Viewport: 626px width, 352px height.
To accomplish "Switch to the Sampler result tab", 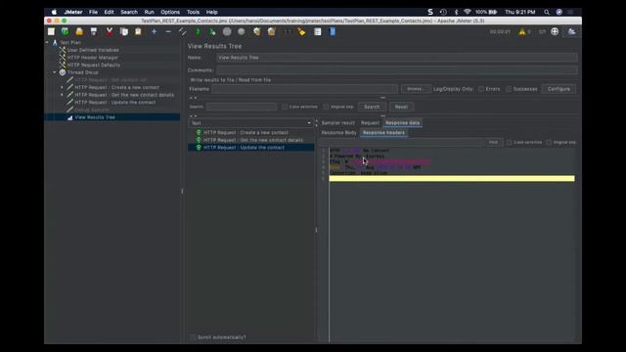I will [x=337, y=123].
